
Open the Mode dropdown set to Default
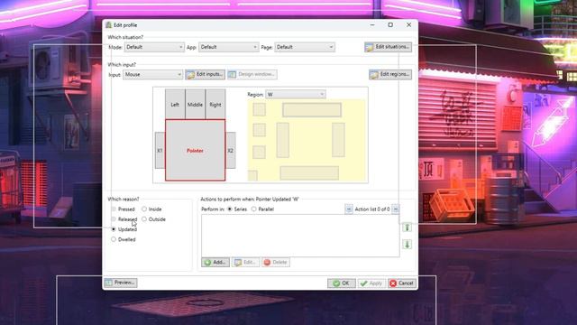point(154,47)
